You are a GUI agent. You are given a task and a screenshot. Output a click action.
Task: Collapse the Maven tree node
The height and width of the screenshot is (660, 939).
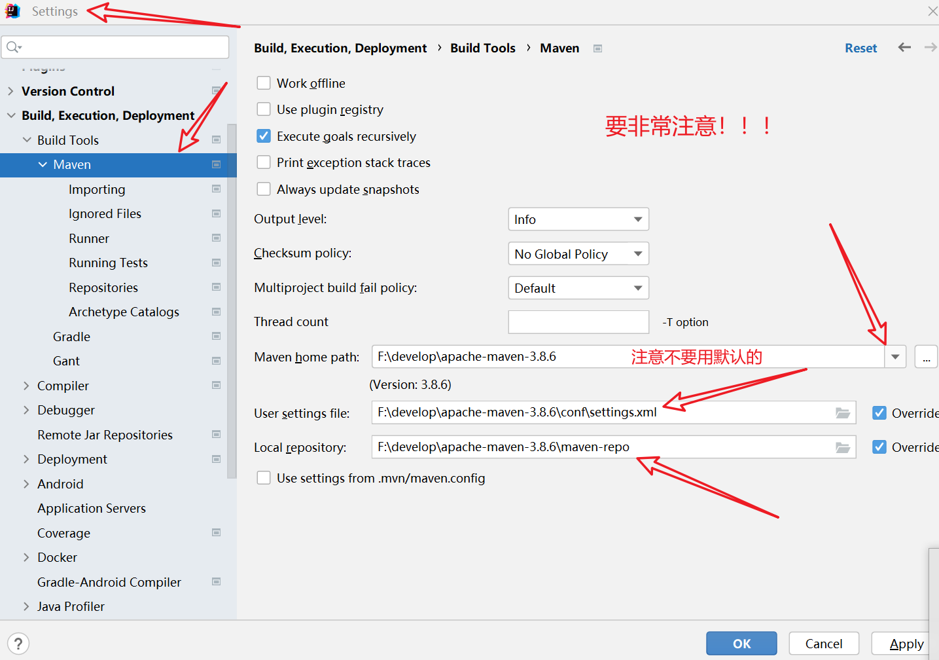click(x=43, y=164)
